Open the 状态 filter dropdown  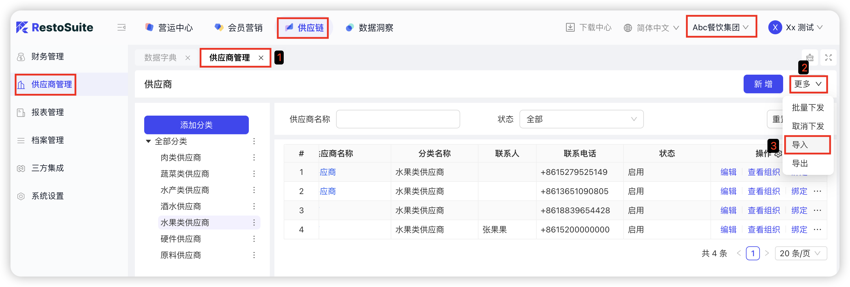[581, 119]
